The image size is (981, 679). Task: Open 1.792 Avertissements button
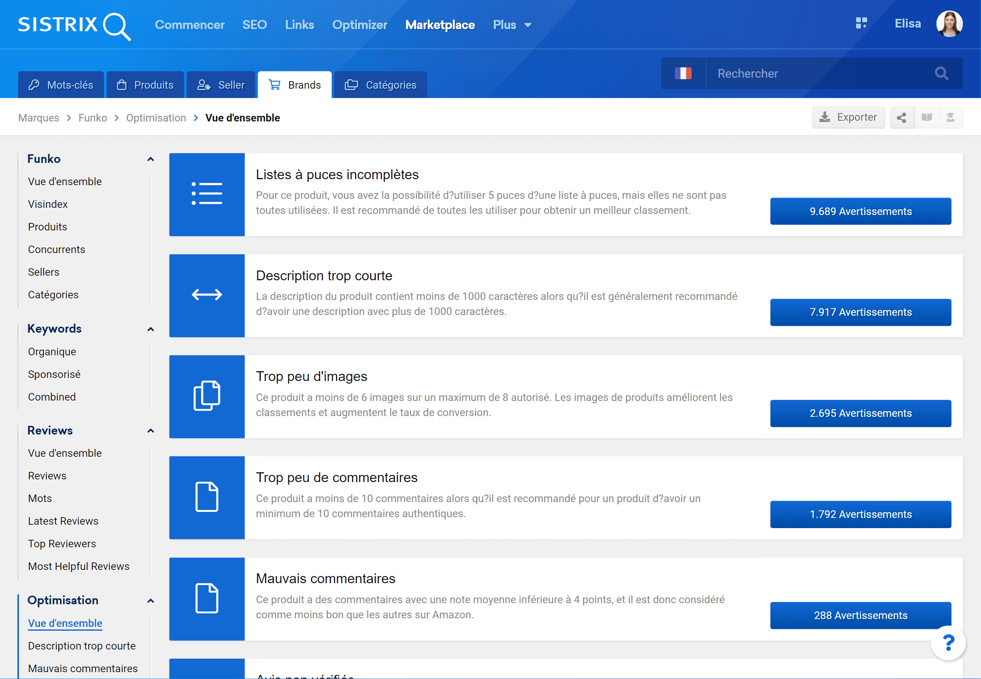point(861,515)
